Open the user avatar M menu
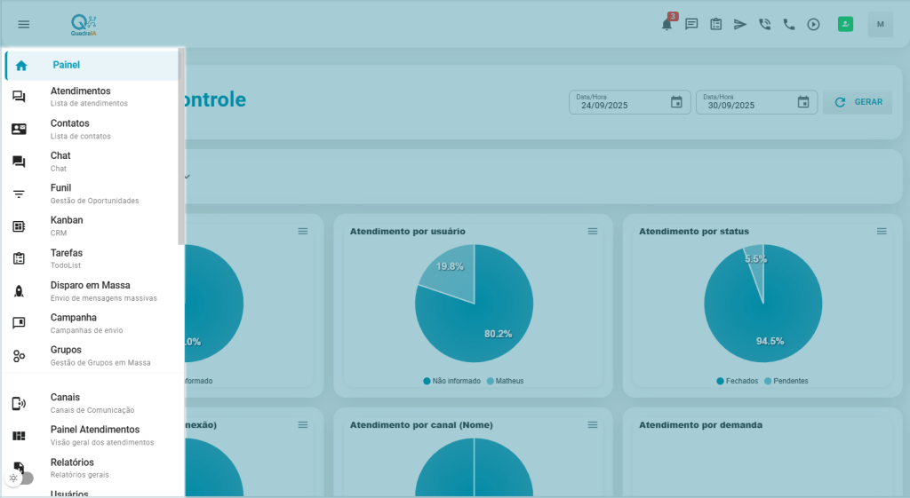Screen dimensions: 910x498 pyautogui.click(x=880, y=24)
